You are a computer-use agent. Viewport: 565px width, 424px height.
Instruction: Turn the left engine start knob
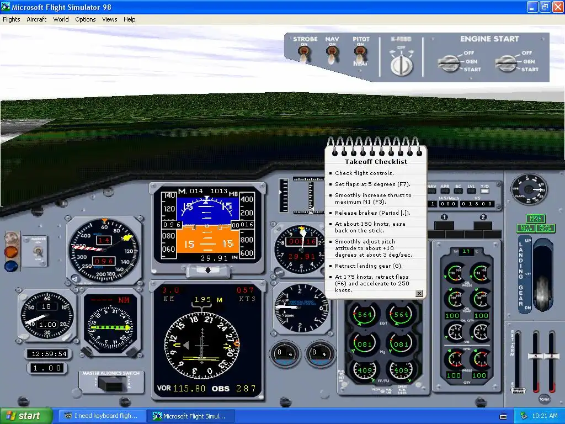(449, 63)
